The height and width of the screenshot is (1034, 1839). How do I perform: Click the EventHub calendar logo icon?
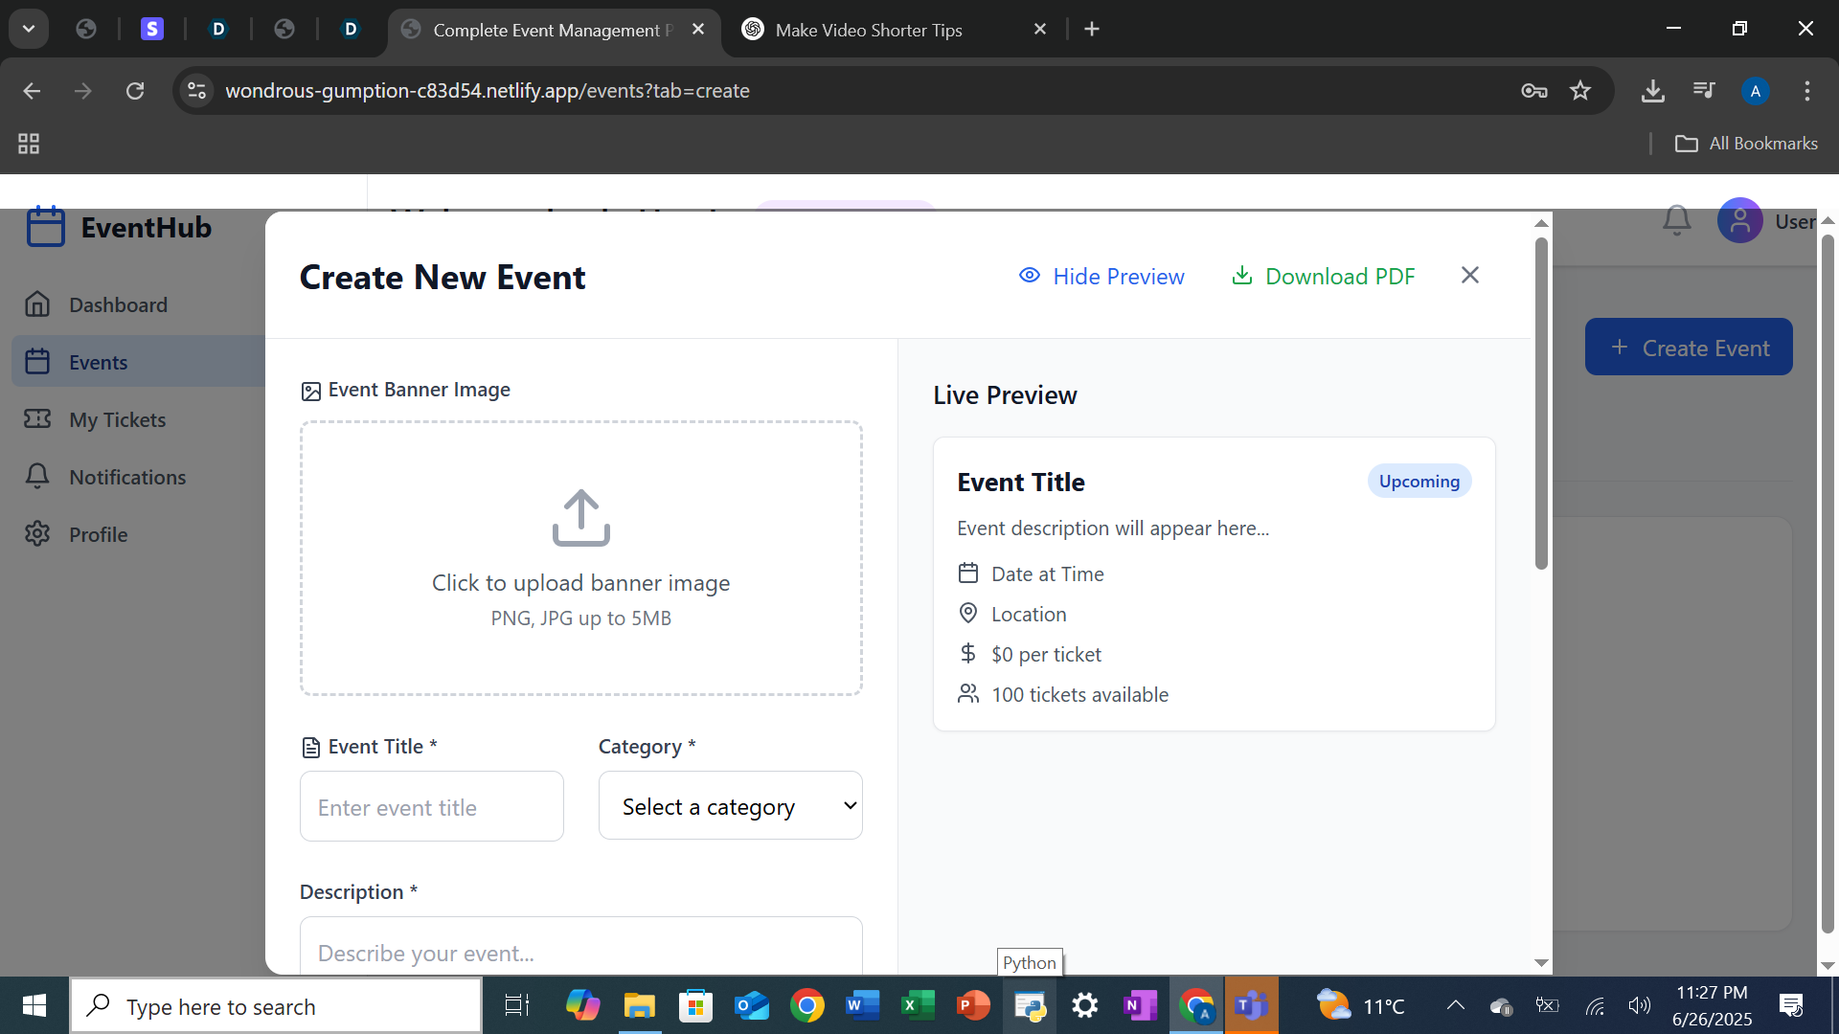pos(46,227)
